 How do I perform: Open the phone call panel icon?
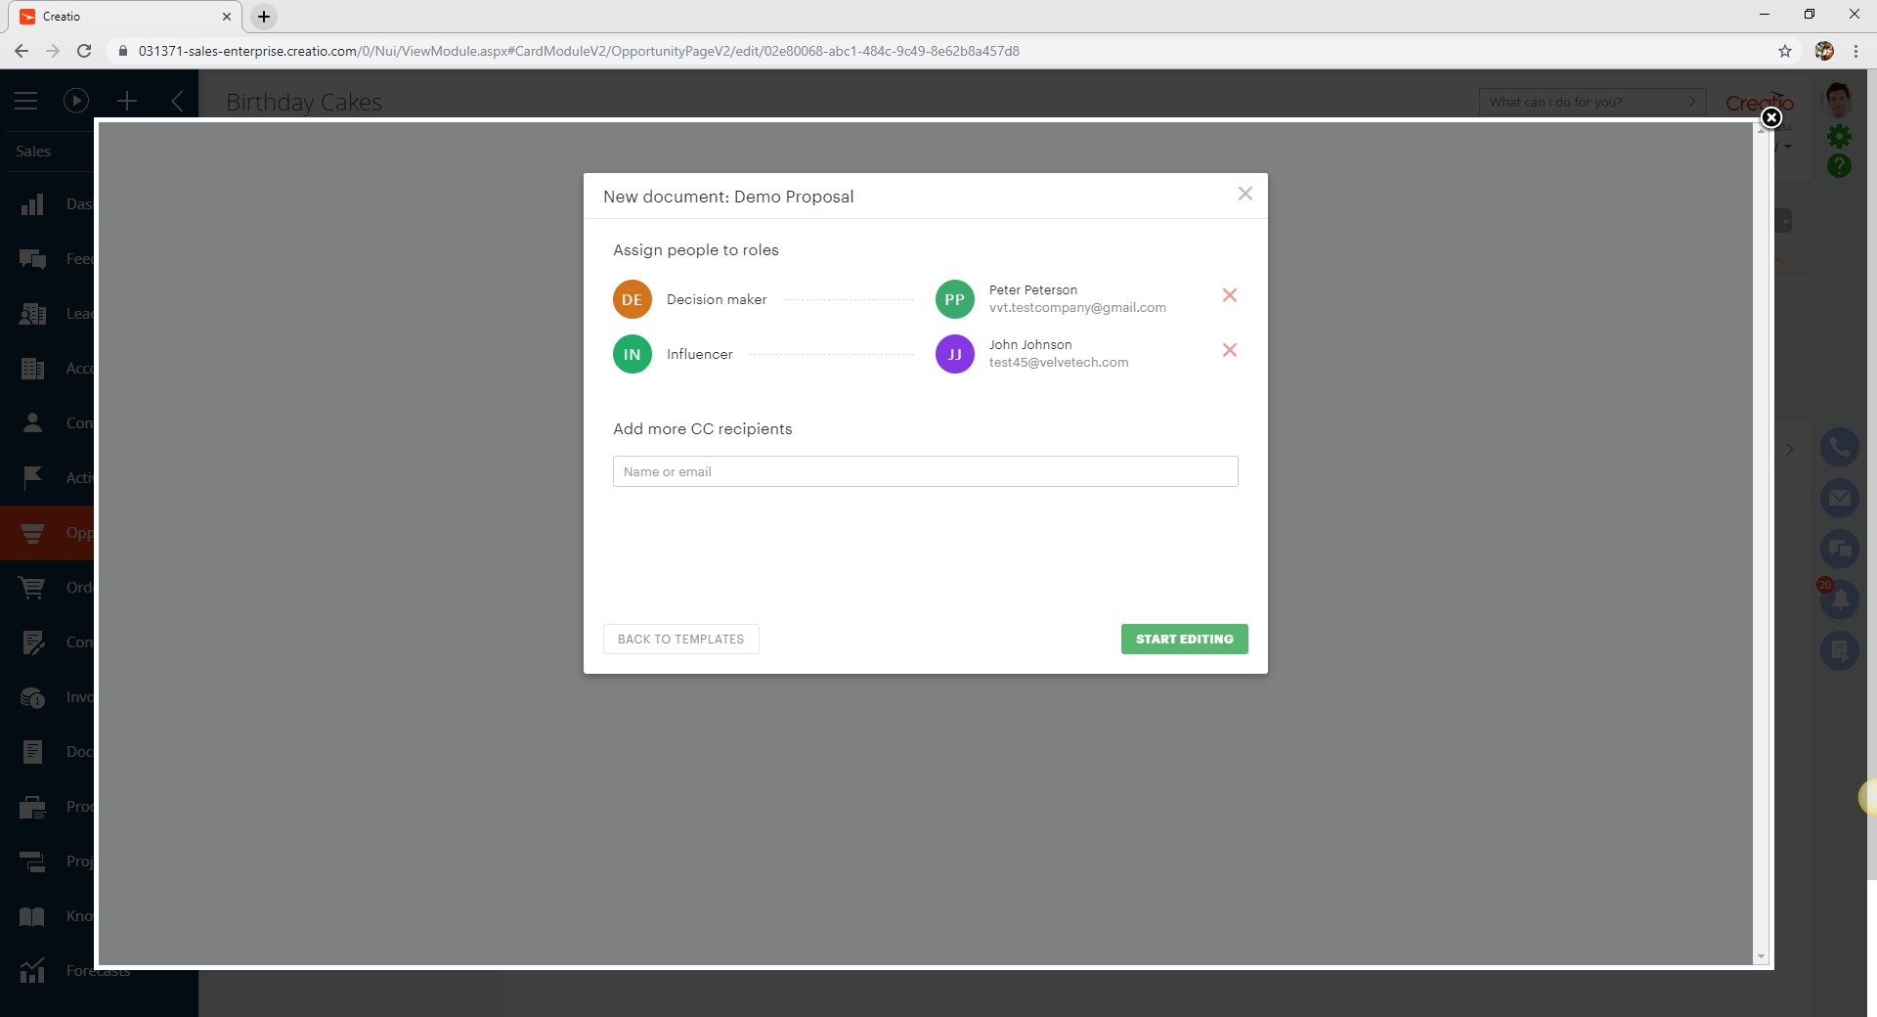[1839, 448]
